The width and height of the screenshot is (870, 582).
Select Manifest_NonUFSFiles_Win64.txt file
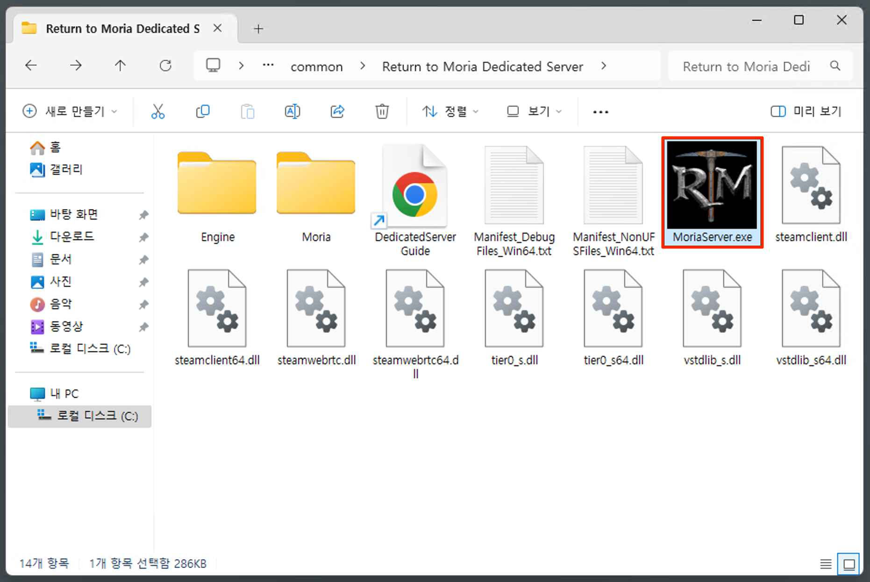(x=613, y=201)
